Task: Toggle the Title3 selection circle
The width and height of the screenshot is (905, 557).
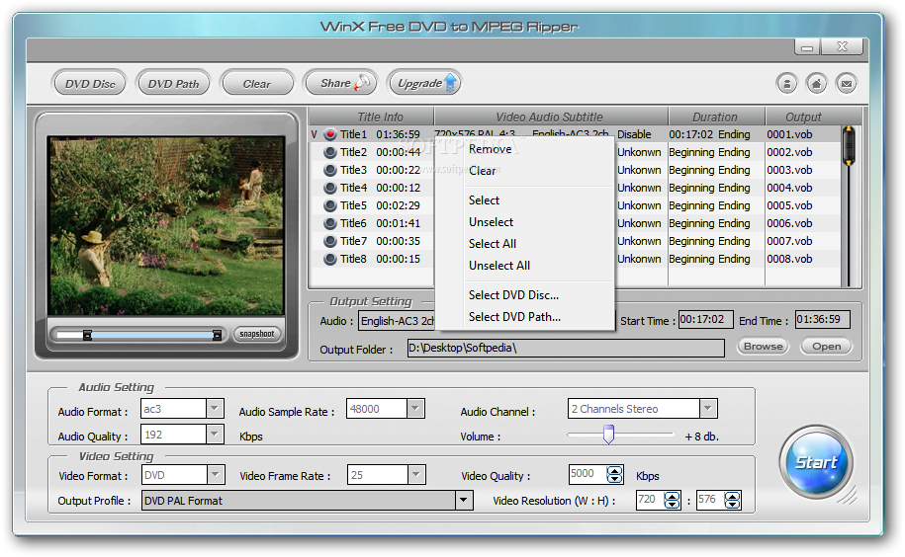Action: pos(330,171)
